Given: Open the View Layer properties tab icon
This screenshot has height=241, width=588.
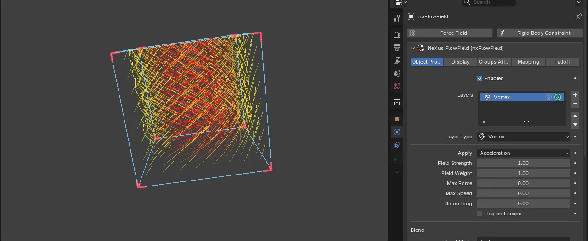Looking at the screenshot, I should (397, 60).
